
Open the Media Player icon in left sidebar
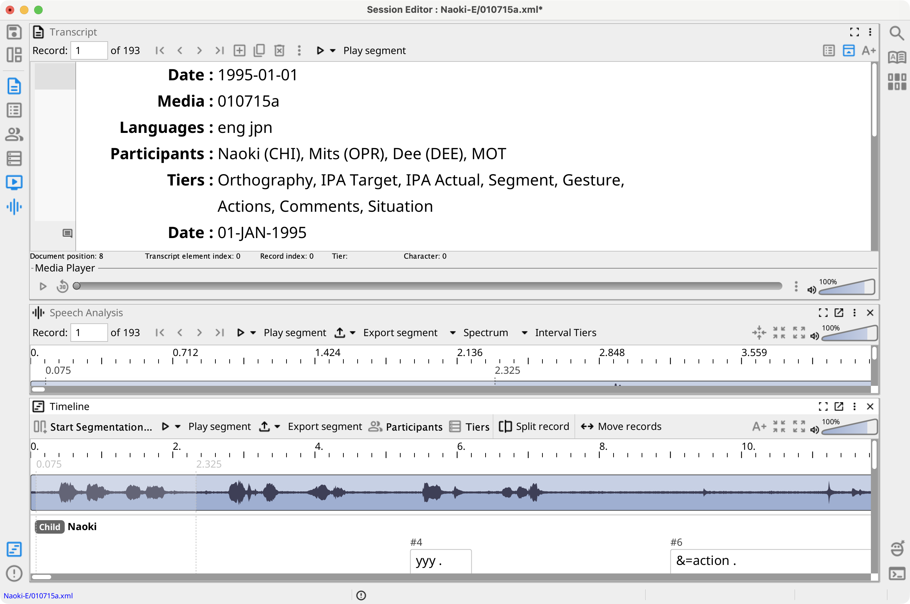click(14, 183)
